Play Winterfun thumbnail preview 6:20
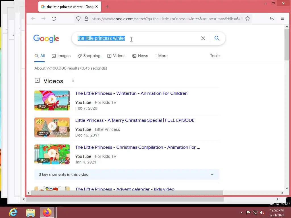 tap(52, 100)
